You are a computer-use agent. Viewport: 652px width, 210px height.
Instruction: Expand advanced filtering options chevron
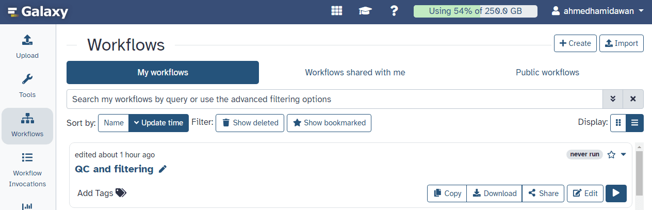[613, 99]
